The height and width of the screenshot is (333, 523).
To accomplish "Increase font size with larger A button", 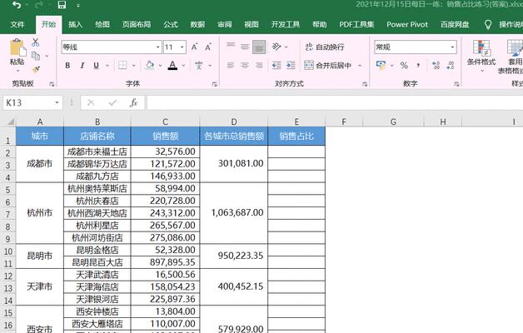I will click(194, 47).
